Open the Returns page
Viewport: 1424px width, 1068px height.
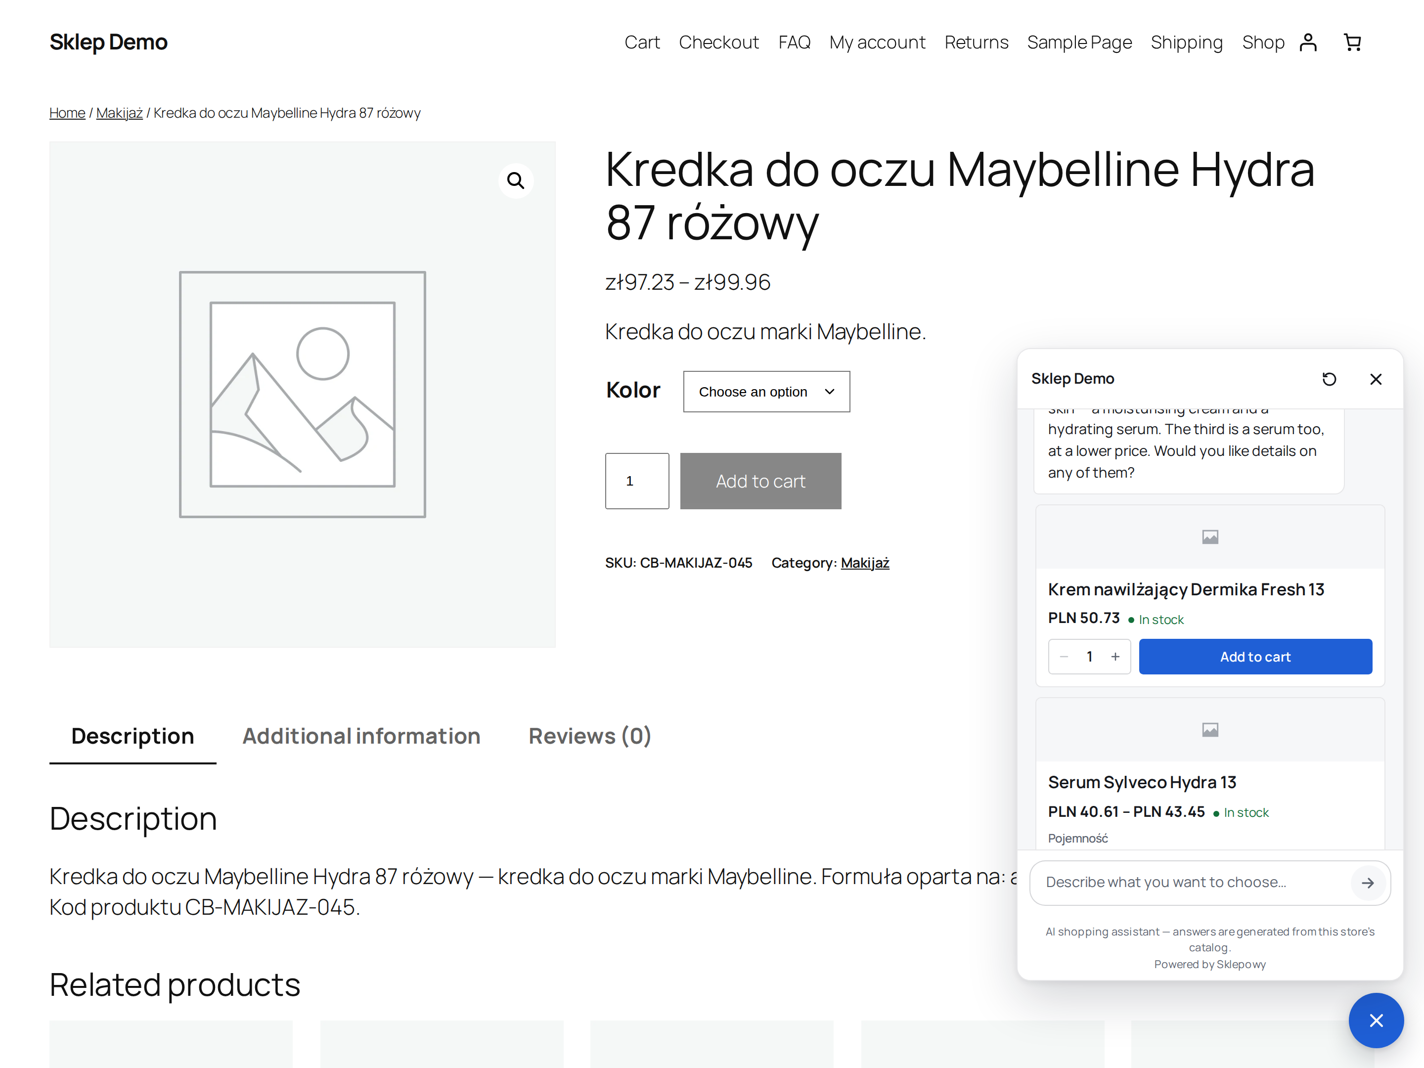tap(977, 43)
